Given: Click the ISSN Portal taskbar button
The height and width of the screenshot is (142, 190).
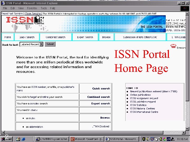Looking at the screenshot, I should (121, 139).
